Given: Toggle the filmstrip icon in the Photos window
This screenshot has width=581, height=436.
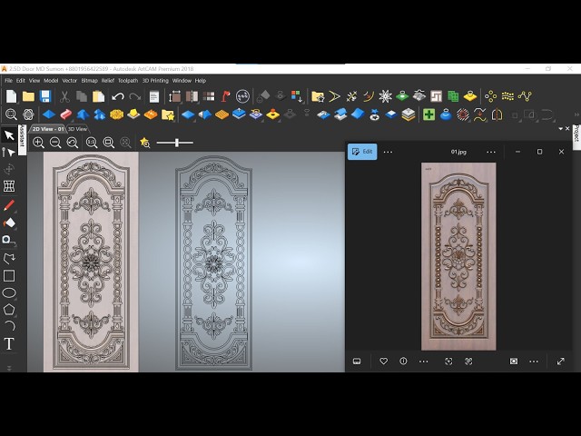Looking at the screenshot, I should 357,362.
